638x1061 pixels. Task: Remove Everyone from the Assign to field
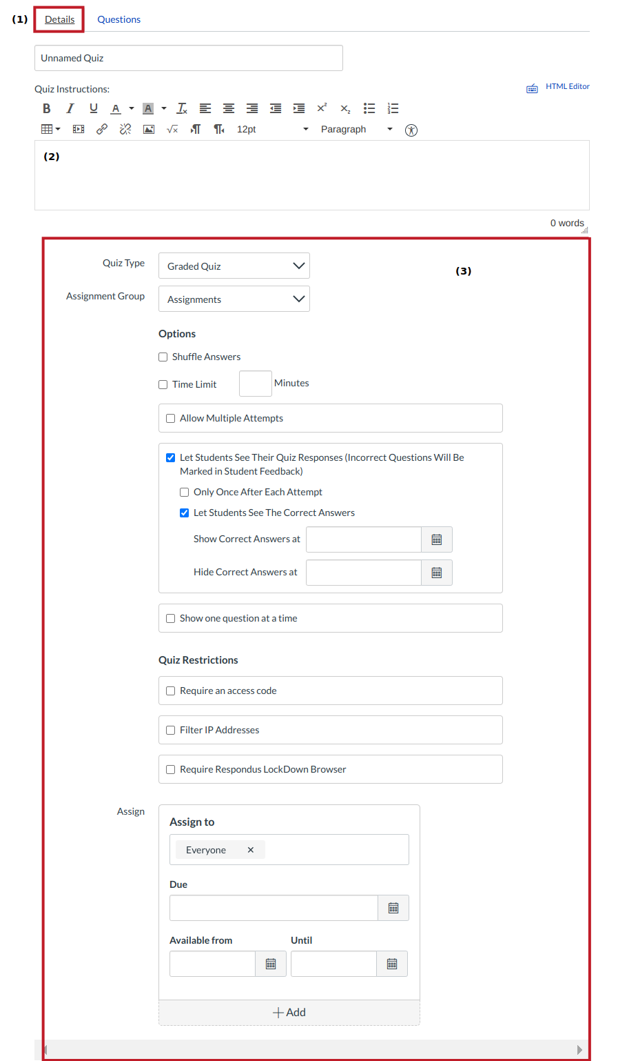(x=251, y=849)
